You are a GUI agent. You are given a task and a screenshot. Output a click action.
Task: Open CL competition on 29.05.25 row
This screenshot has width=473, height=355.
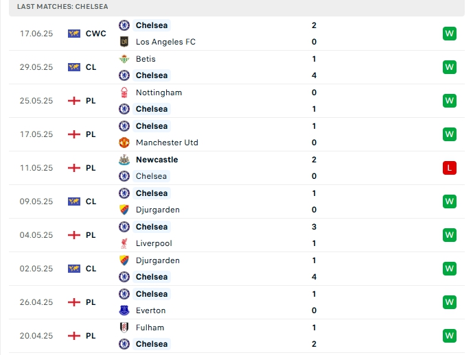[91, 67]
